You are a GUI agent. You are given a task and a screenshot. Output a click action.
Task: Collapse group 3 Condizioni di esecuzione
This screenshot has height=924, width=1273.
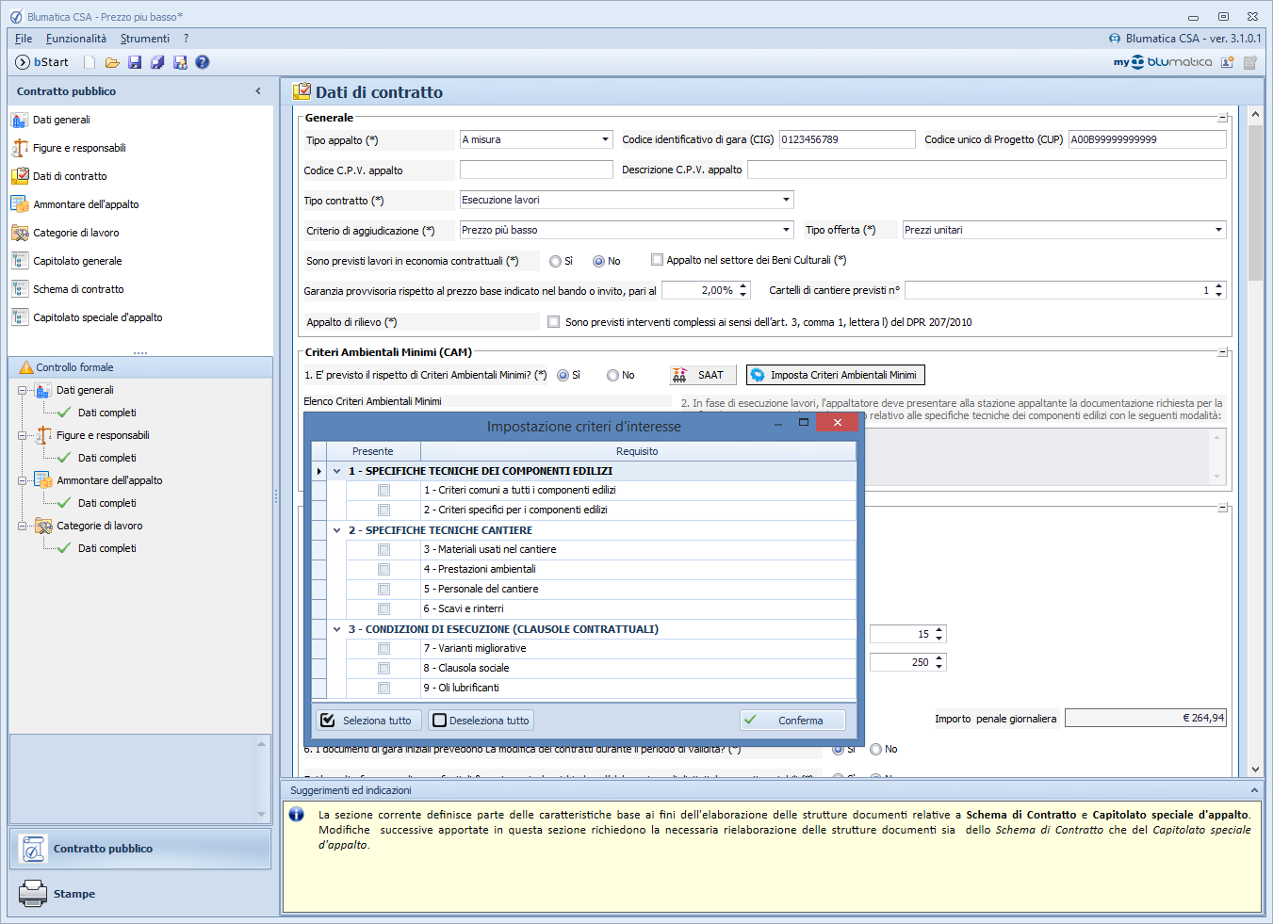tap(336, 629)
